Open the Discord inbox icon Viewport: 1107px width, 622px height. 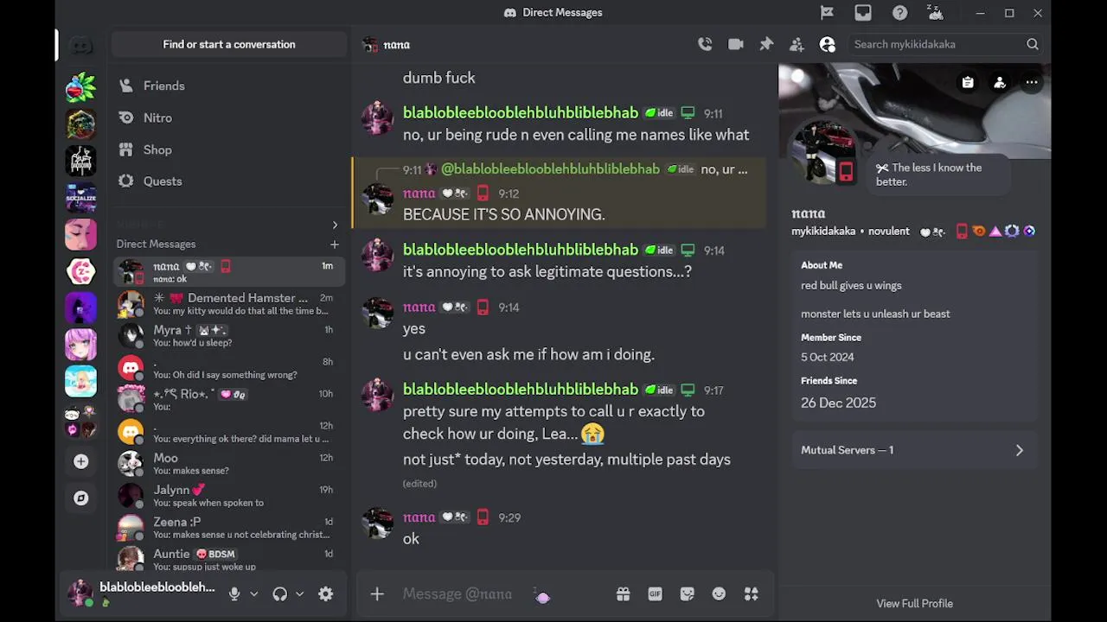(863, 12)
